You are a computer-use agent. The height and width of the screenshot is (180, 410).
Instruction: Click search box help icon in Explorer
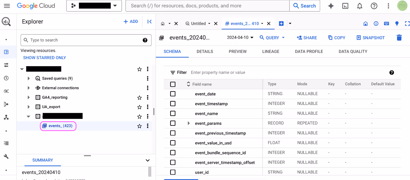pos(145,40)
